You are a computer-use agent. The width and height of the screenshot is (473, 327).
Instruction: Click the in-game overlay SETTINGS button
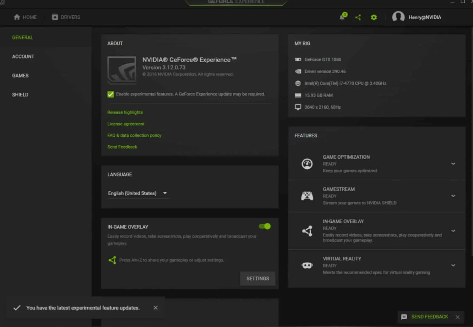(x=257, y=278)
